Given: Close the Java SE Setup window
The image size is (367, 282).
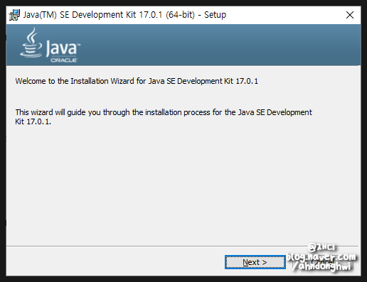Looking at the screenshot, I should coord(350,15).
